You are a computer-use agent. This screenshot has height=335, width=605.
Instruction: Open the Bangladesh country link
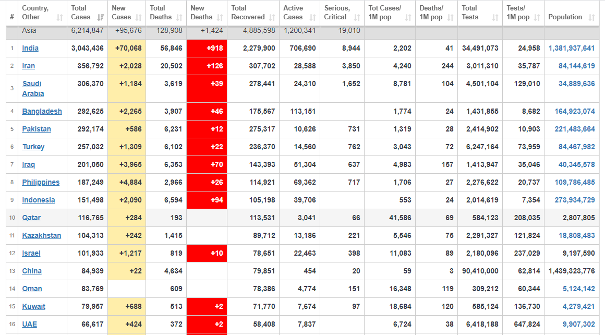point(42,112)
